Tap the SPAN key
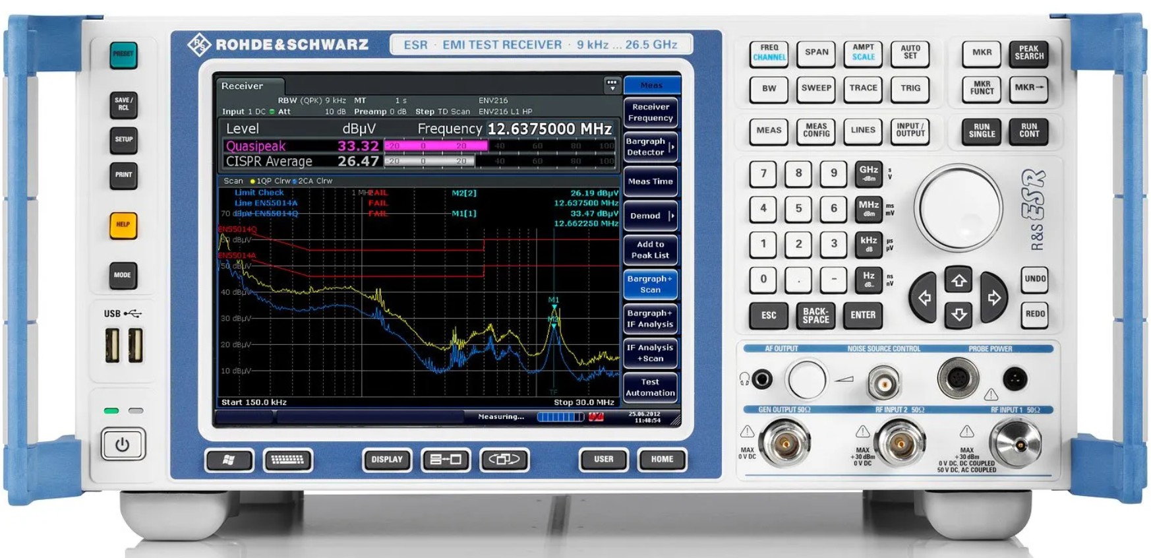1151x558 pixels. click(x=816, y=53)
